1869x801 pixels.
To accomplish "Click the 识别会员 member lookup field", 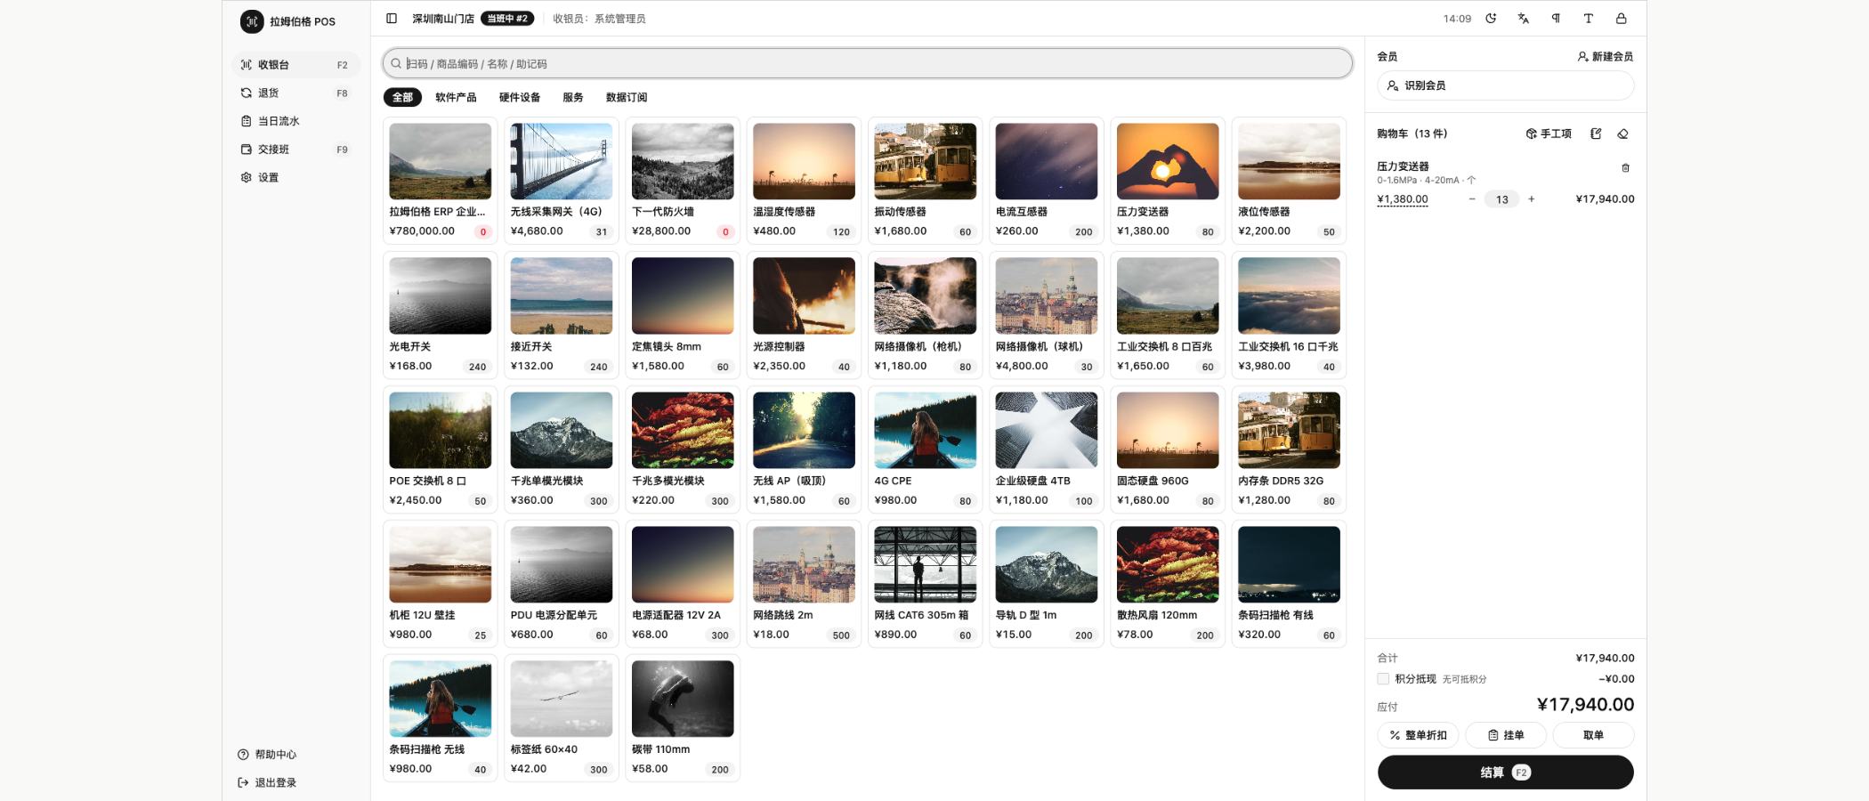I will click(1506, 85).
